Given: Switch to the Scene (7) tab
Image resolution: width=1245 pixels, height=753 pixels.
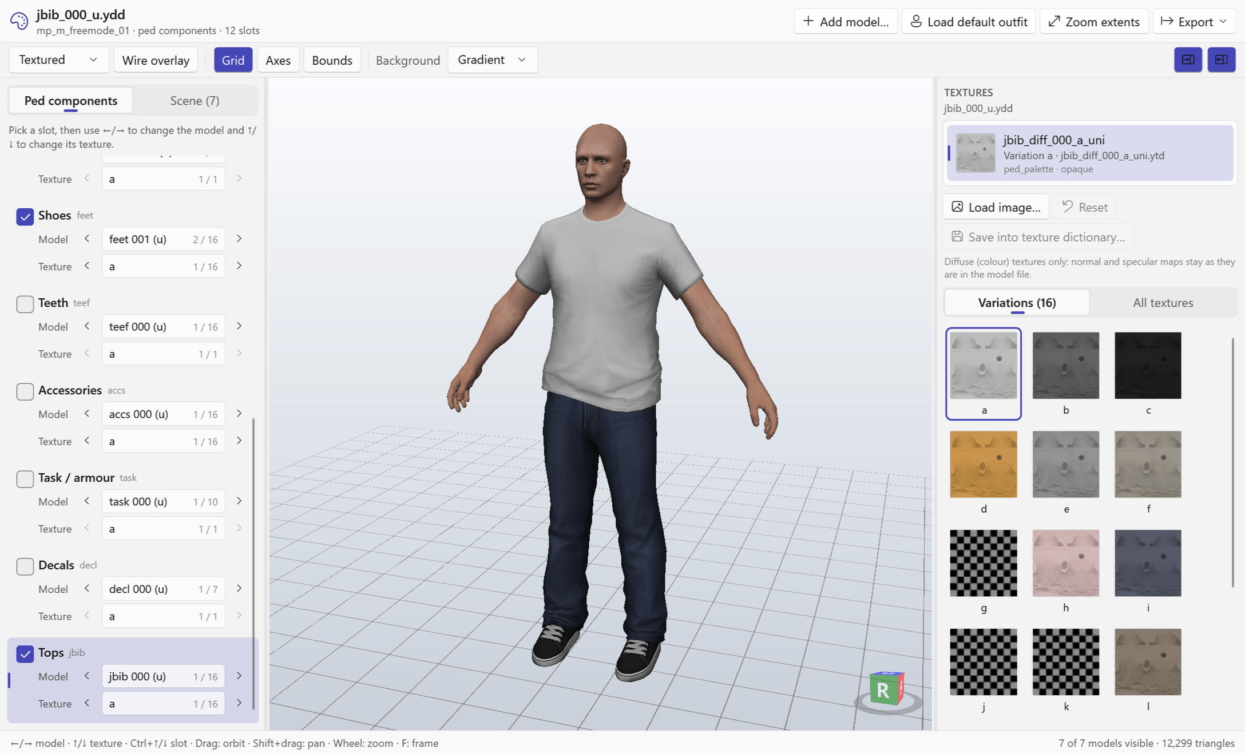Looking at the screenshot, I should point(195,101).
